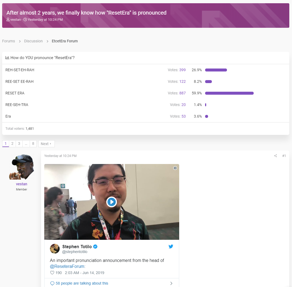The image size is (292, 287).
Task: Click the poll chart icon beside question
Action: point(7,58)
